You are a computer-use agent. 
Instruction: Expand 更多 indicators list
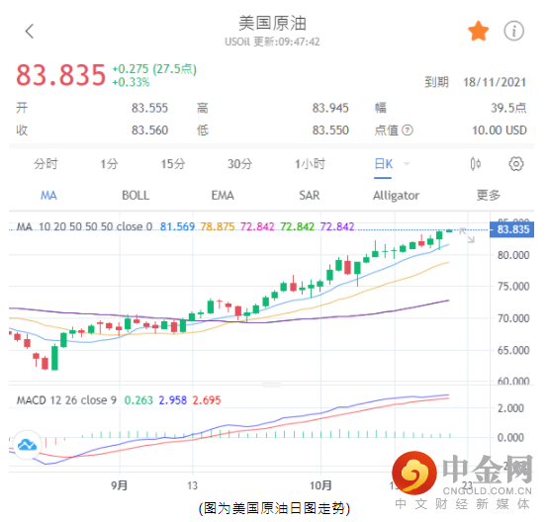[489, 196]
